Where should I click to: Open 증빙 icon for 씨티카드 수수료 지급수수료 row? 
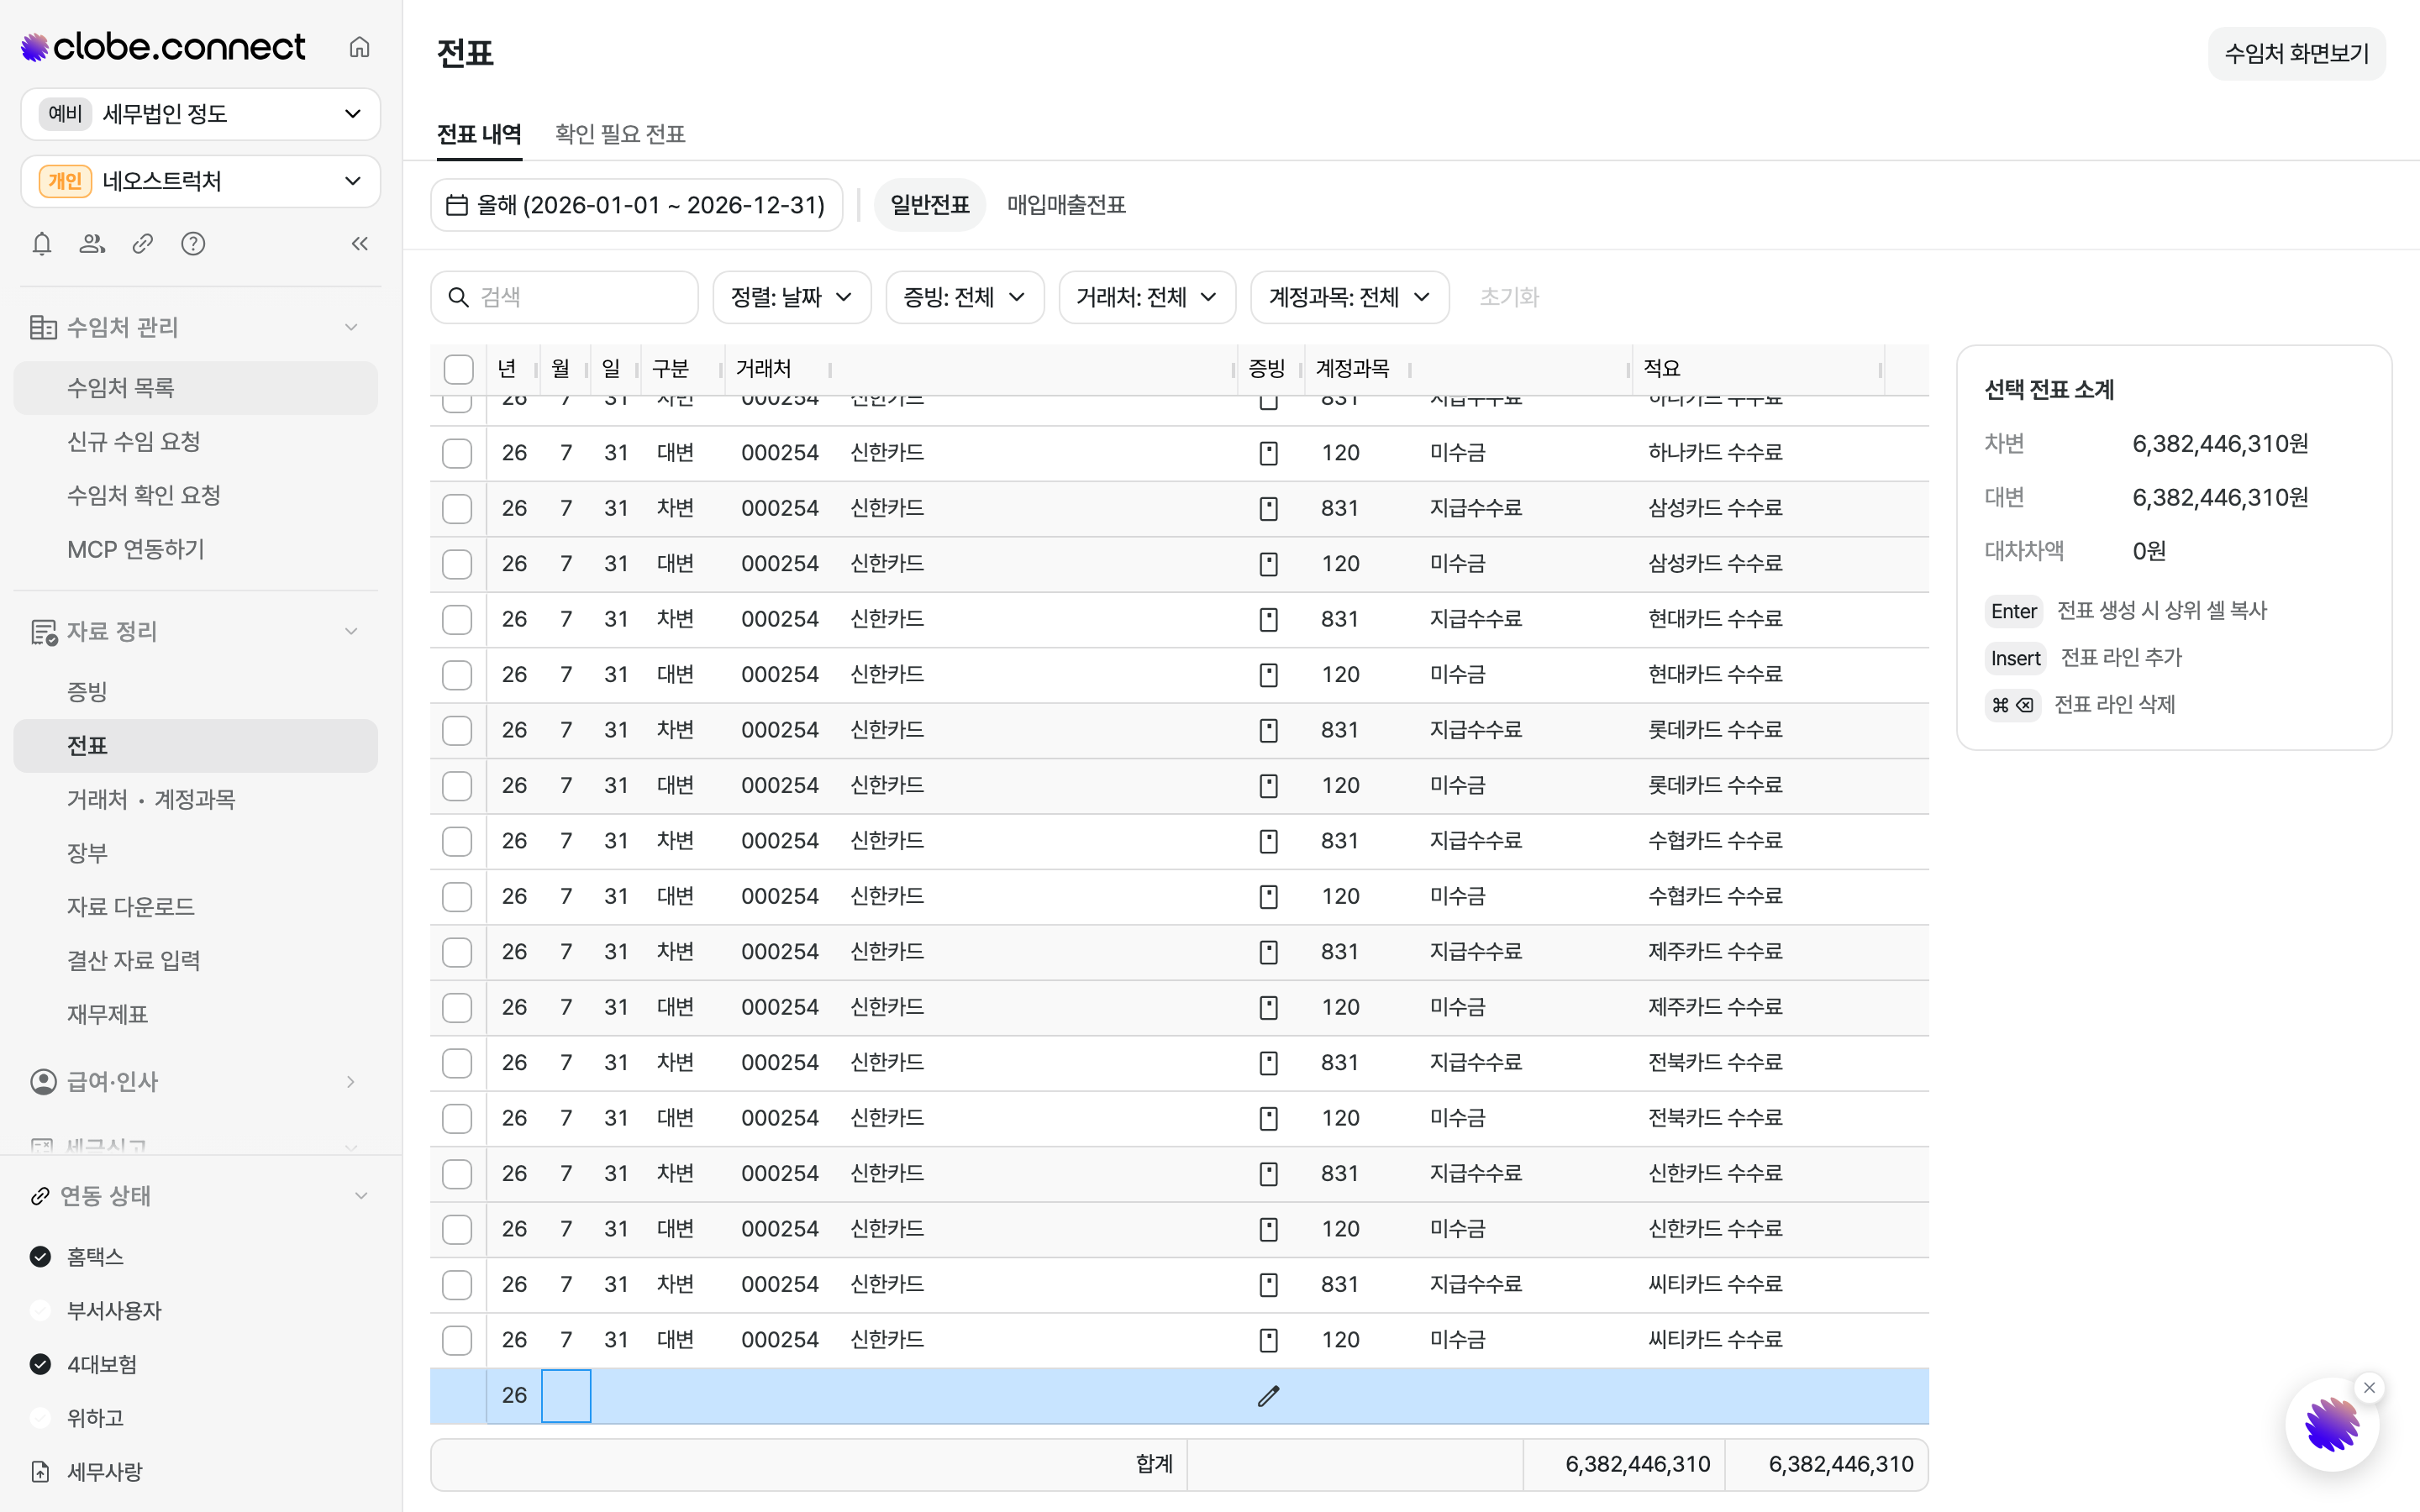pyautogui.click(x=1268, y=1285)
